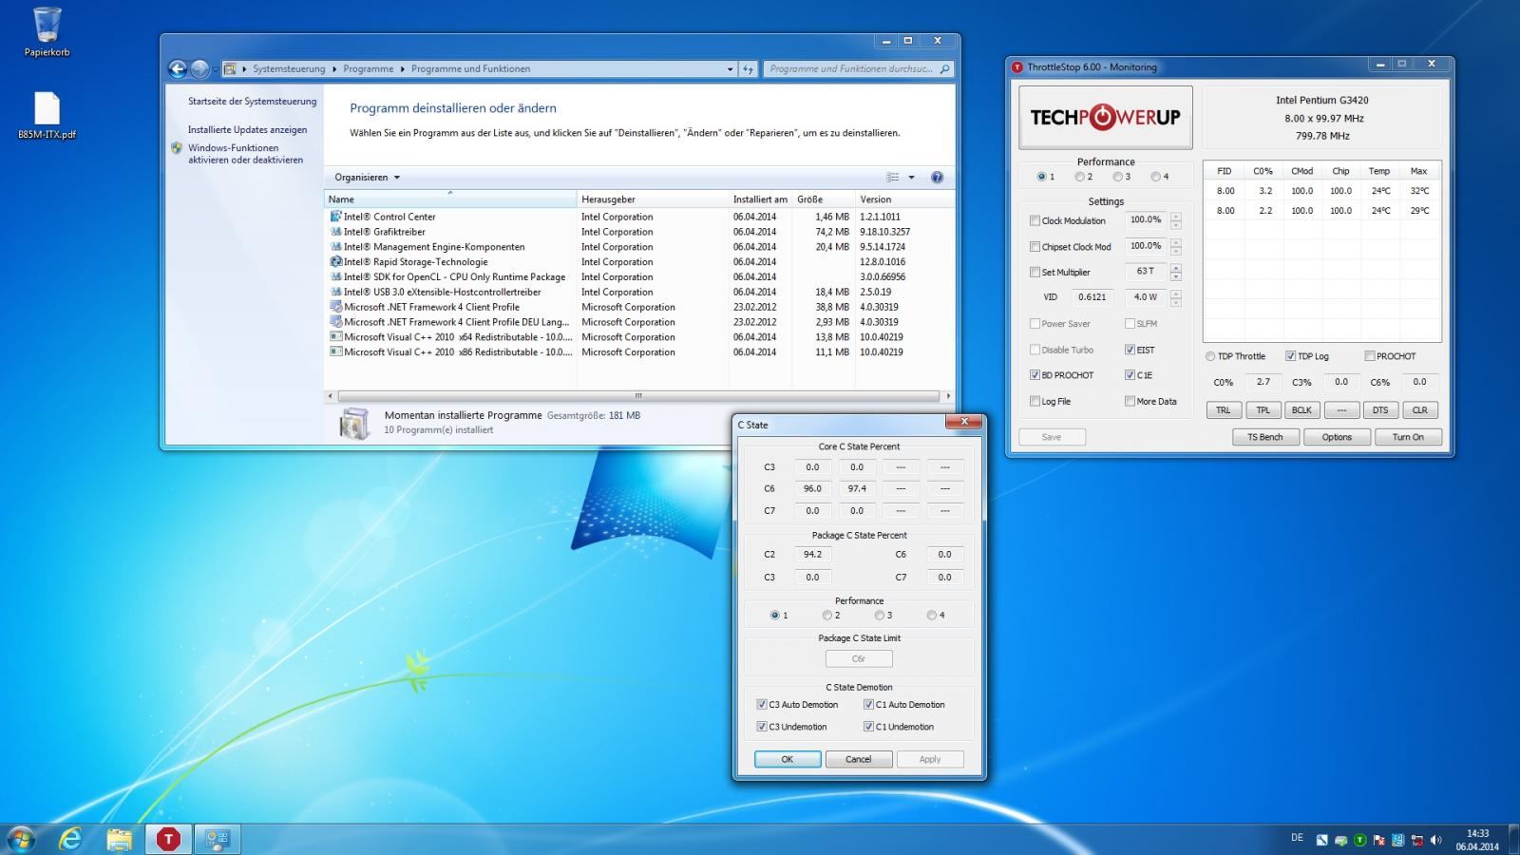Decrease the Chipset Clock Mod percentage
The image size is (1520, 855).
[1176, 251]
